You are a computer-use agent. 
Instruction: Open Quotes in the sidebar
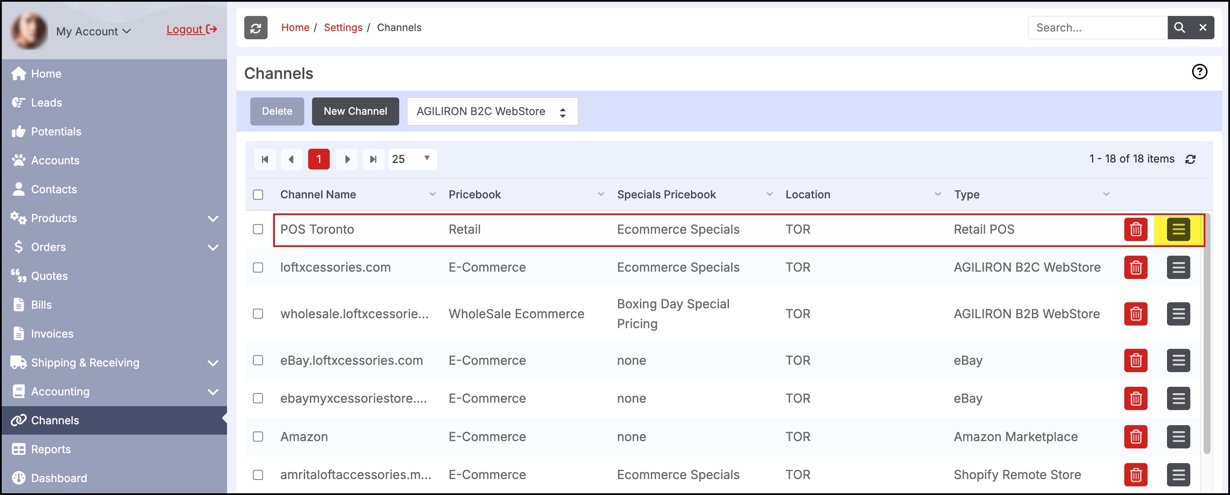point(114,276)
